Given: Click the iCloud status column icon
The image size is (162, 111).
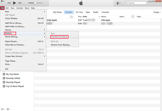Looking at the screenshot, I should point(71,17).
